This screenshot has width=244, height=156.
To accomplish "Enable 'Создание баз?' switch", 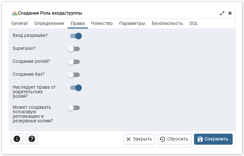I will click(74, 75).
